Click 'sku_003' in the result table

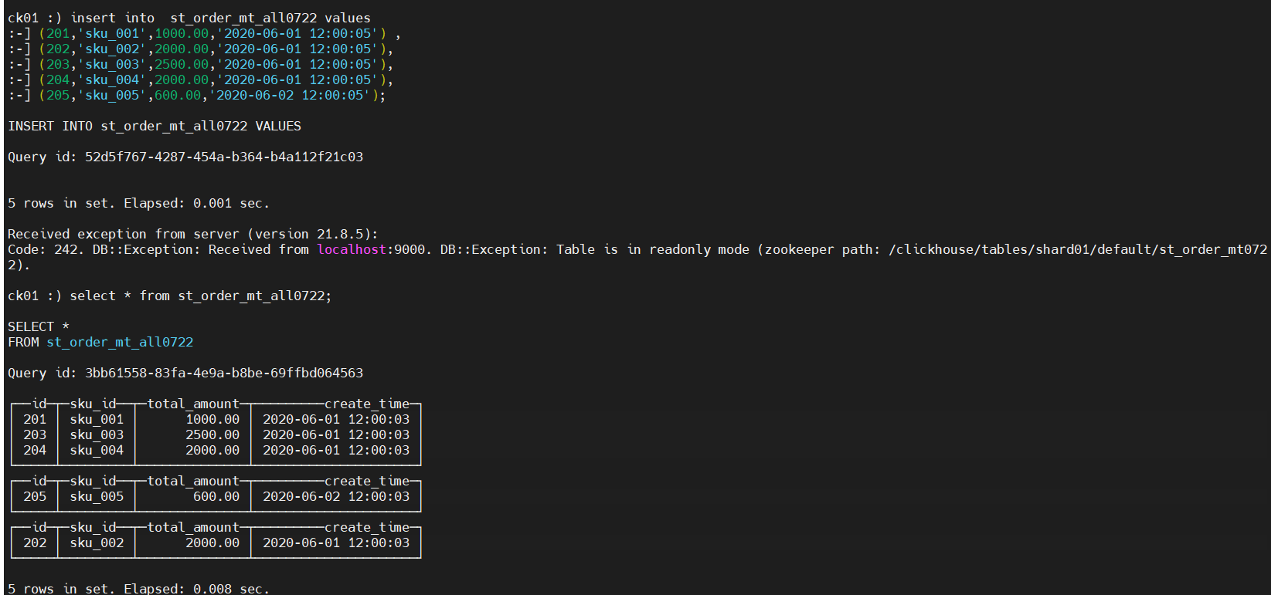[x=97, y=434]
